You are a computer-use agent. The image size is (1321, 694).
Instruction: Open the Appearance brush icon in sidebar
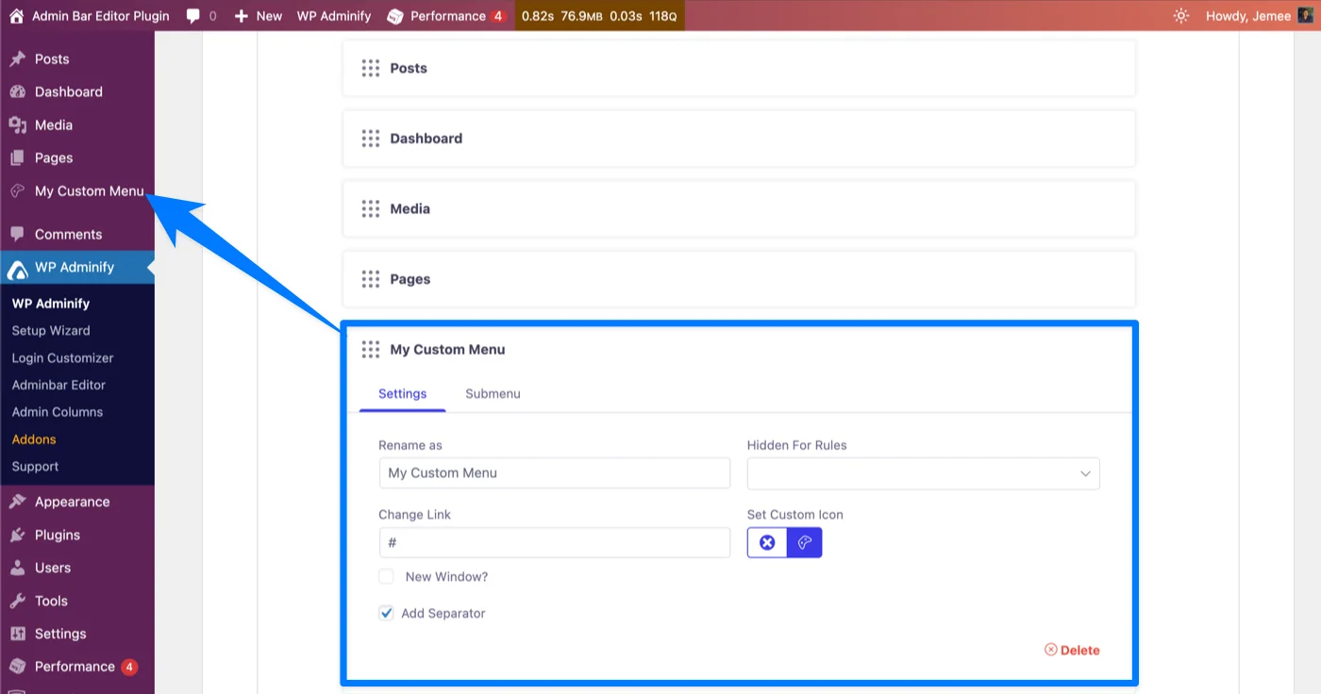[18, 501]
